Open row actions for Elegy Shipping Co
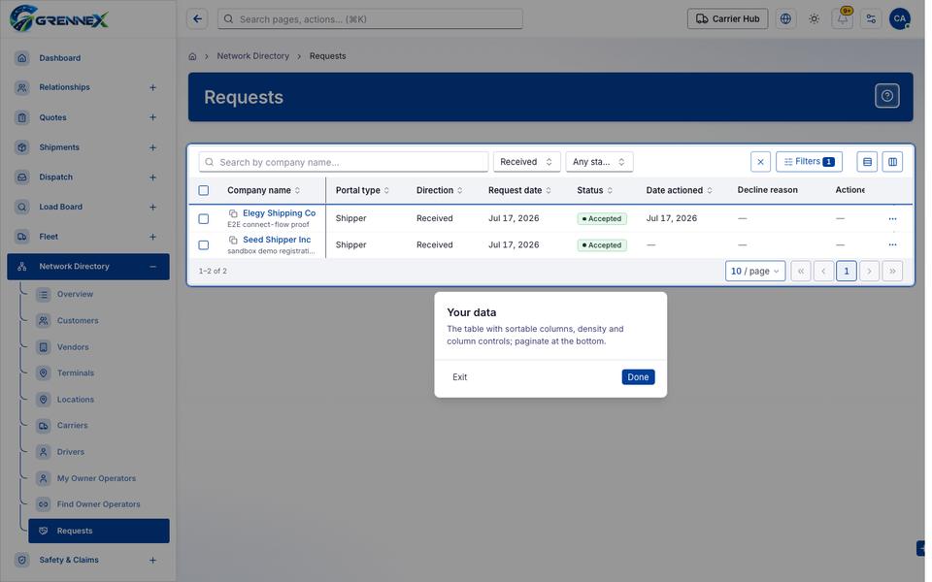The width and height of the screenshot is (932, 582). [x=892, y=218]
